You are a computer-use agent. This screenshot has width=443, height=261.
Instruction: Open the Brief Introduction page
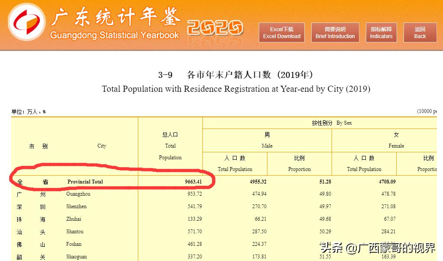coord(335,32)
